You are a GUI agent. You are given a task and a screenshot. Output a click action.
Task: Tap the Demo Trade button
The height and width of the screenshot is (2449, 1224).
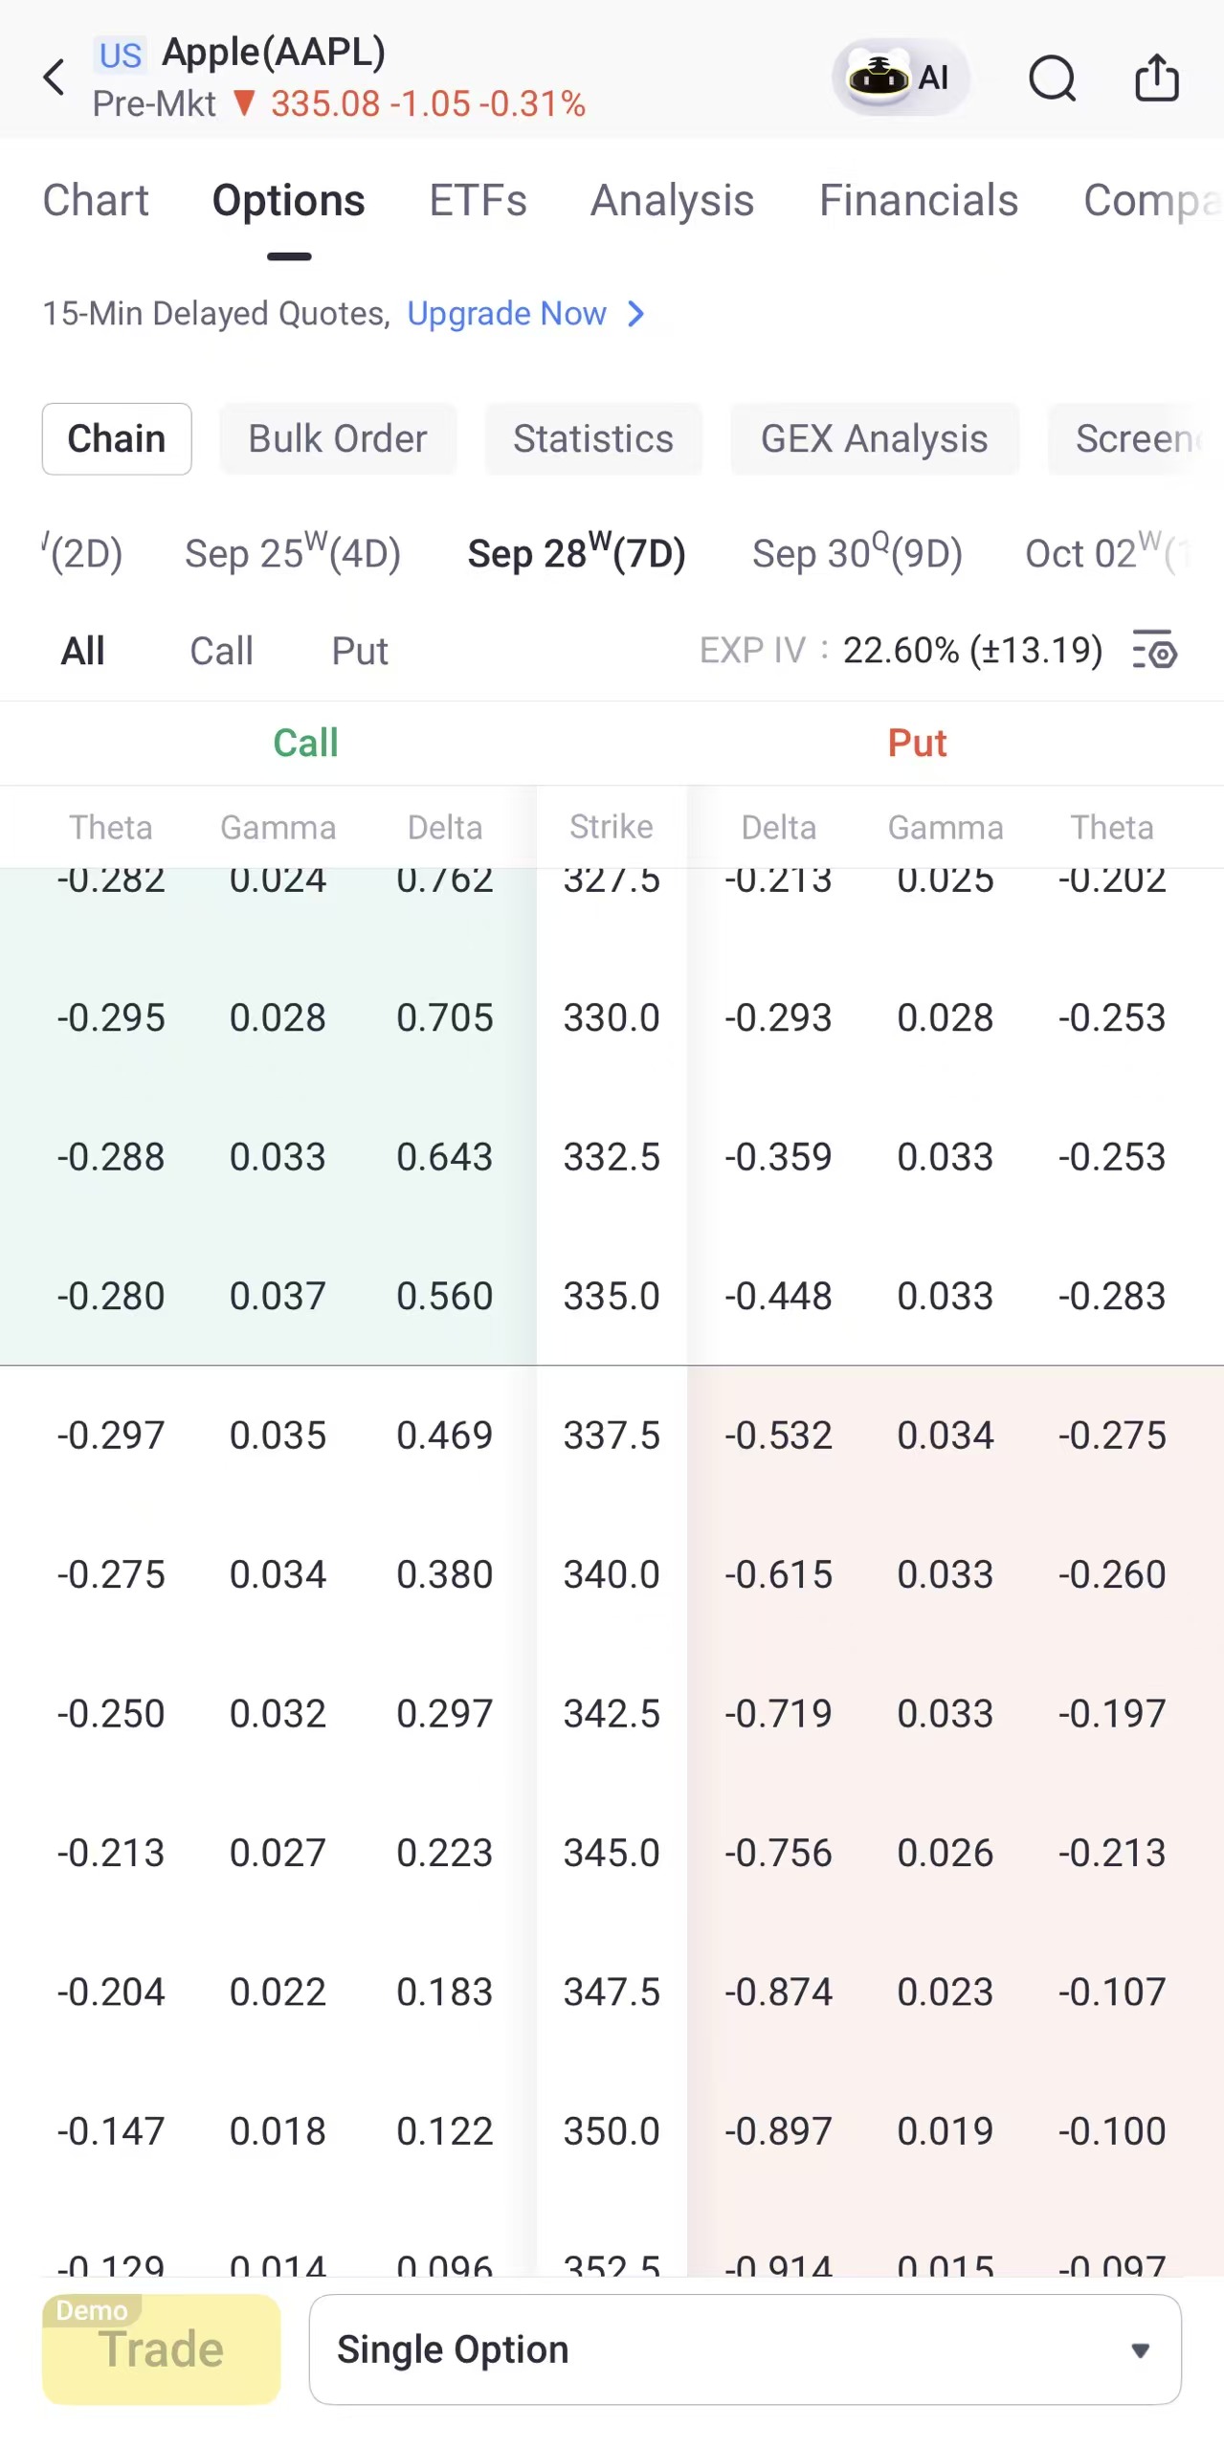tap(161, 2349)
